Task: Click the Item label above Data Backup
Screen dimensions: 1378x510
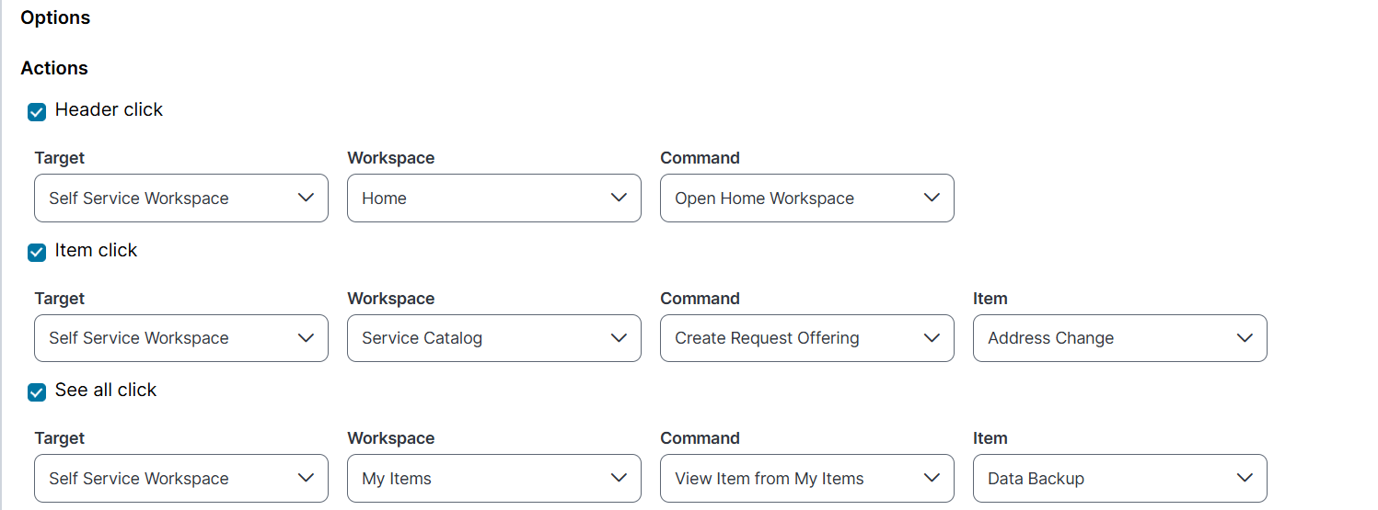Action: coord(990,438)
